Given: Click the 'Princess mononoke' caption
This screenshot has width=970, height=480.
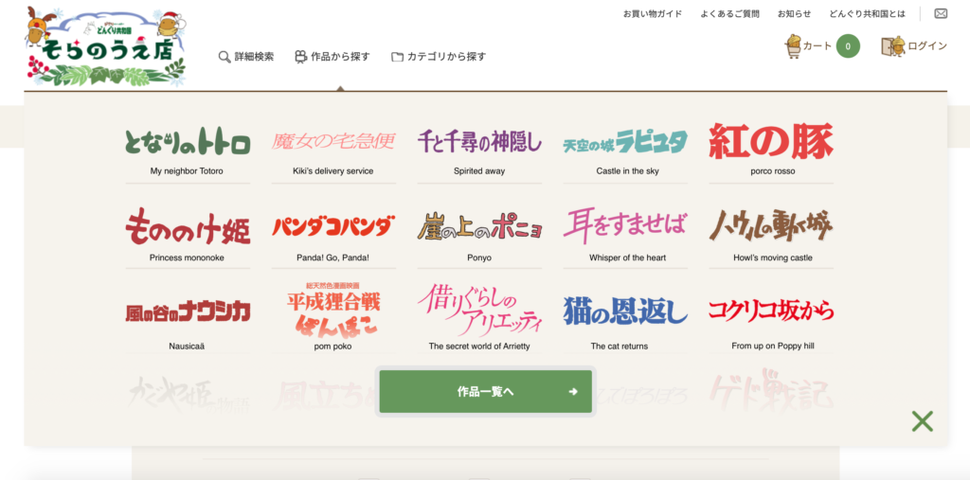Looking at the screenshot, I should pyautogui.click(x=187, y=258).
